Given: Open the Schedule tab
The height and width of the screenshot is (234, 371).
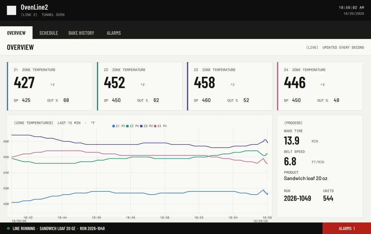Looking at the screenshot, I should click(x=49, y=33).
